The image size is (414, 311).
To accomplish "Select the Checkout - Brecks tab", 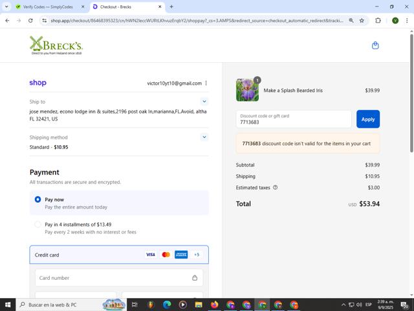I will [116, 7].
